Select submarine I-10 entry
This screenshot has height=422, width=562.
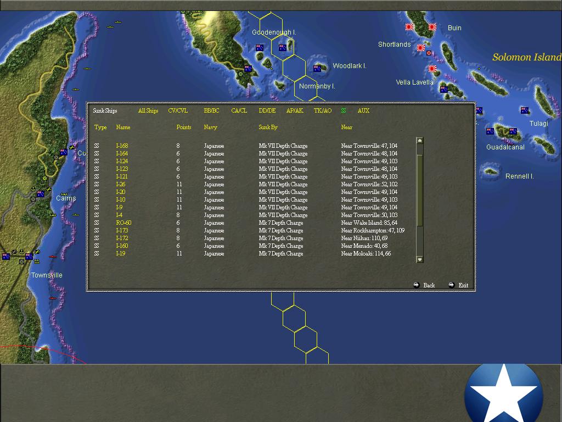[120, 199]
